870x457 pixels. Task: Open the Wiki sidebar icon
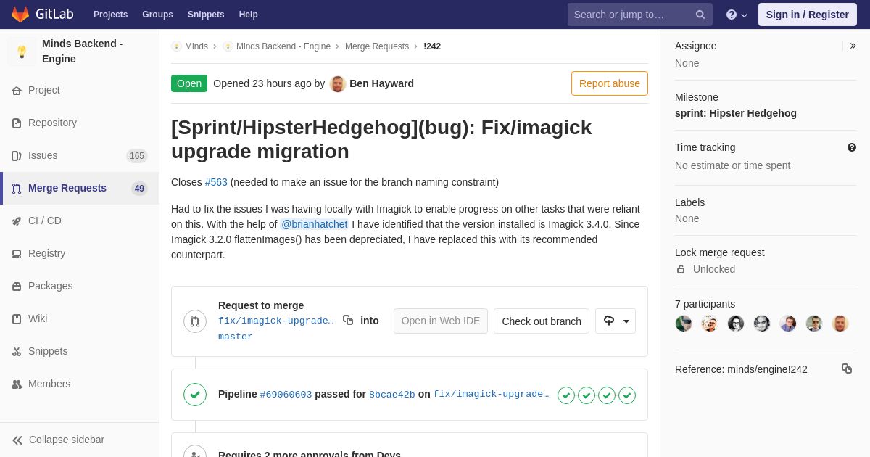[x=17, y=319]
